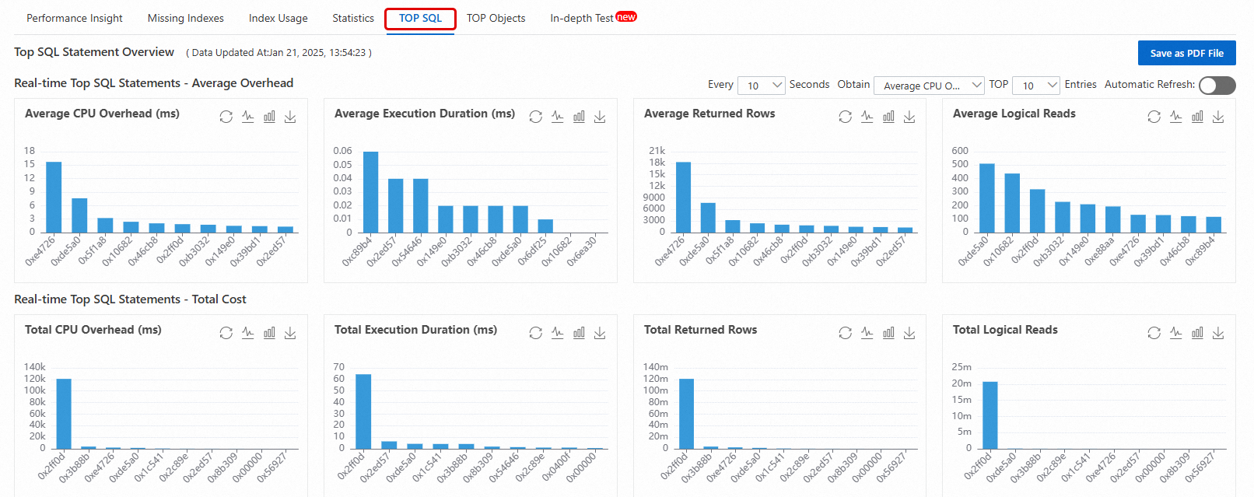The width and height of the screenshot is (1254, 497).
Task: Click the 0x2ff0d bar in Total CPU Overhead
Action: (64, 414)
